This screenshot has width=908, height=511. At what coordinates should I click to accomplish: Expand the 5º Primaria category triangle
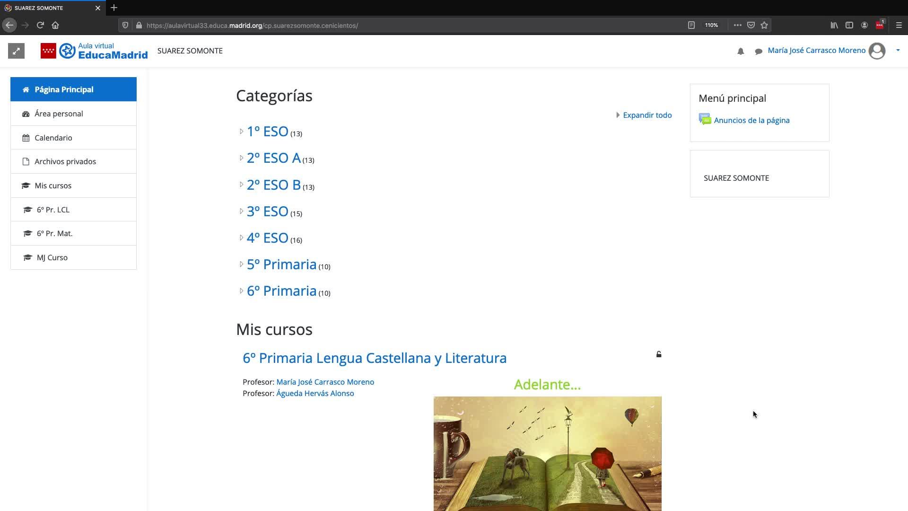pyautogui.click(x=241, y=264)
